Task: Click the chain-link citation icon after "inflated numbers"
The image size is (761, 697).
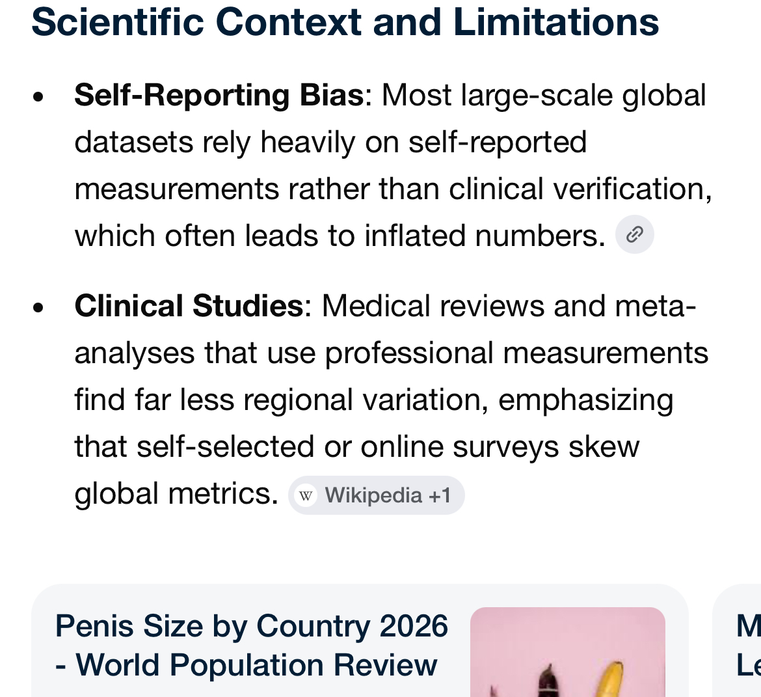Action: [634, 234]
